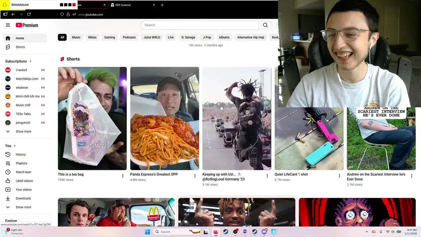Click the Quiet LifeCard 1 shot title
Screen dimensions: 421x237
[291, 174]
